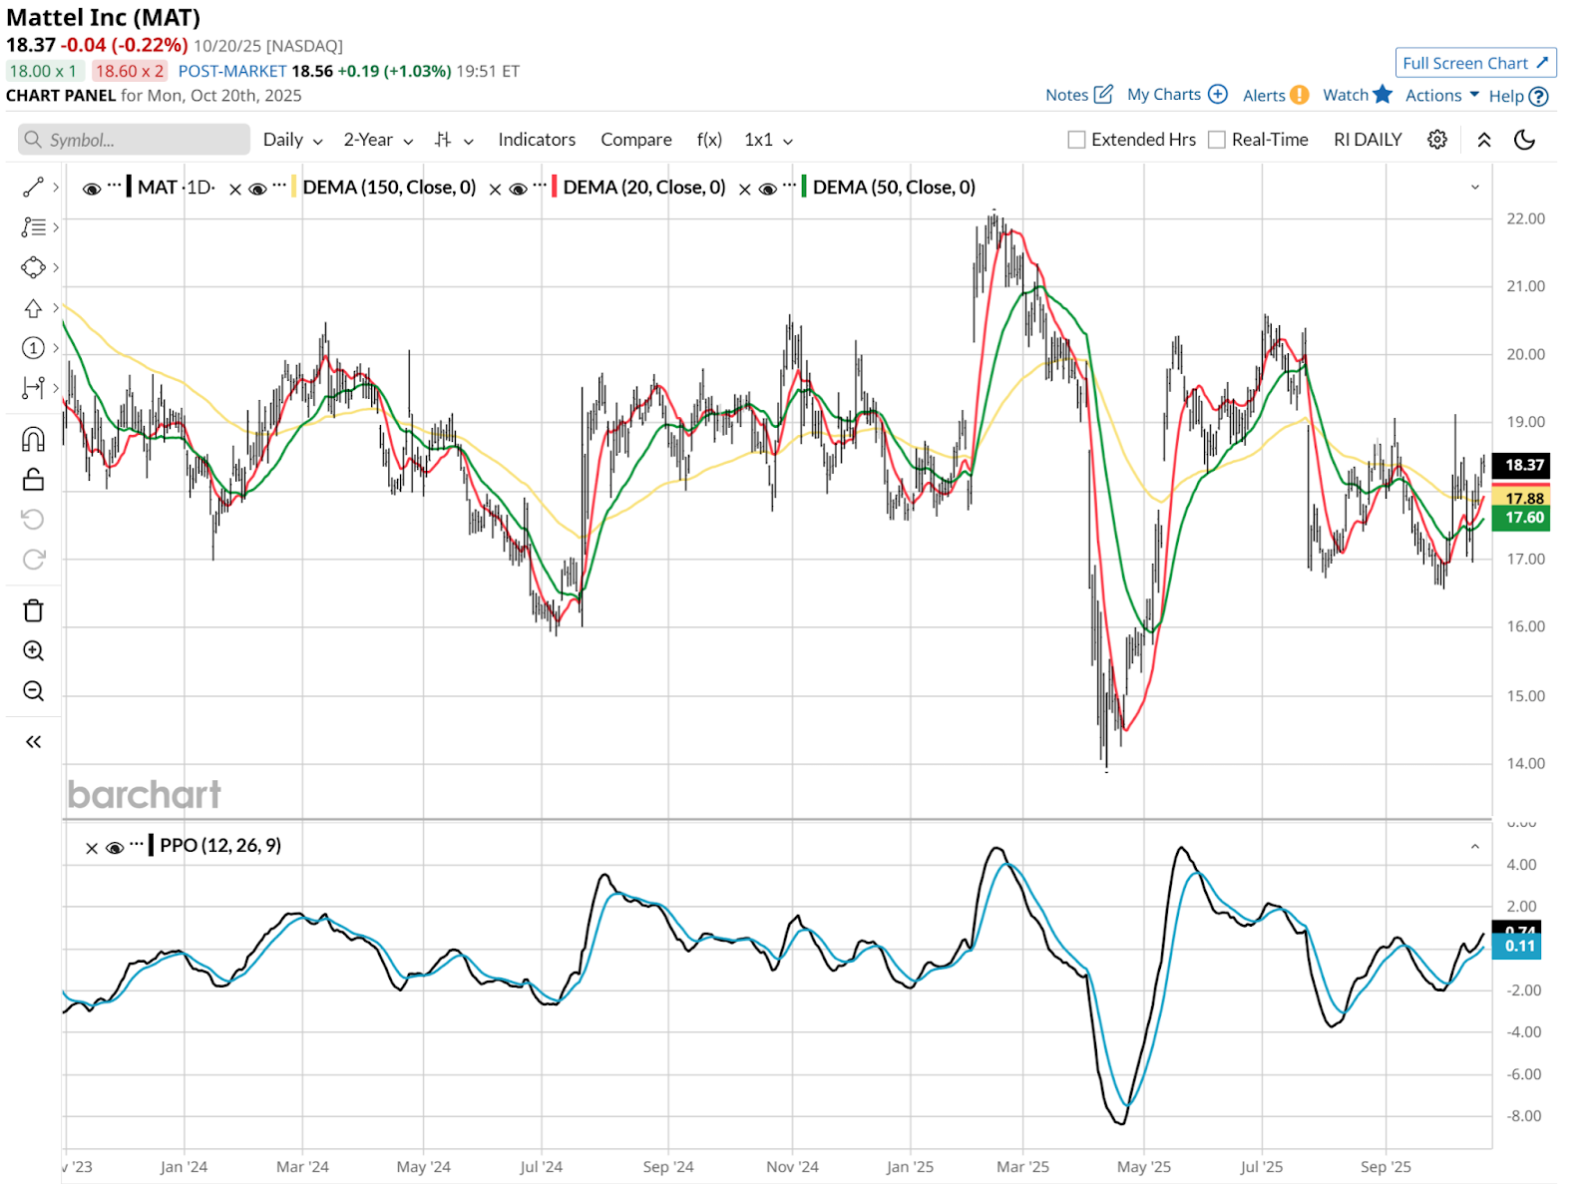Collapse the left drawing toolbar
This screenshot has width=1596, height=1184.
click(33, 741)
